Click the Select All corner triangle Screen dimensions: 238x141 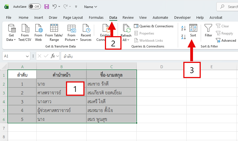coord(4,66)
